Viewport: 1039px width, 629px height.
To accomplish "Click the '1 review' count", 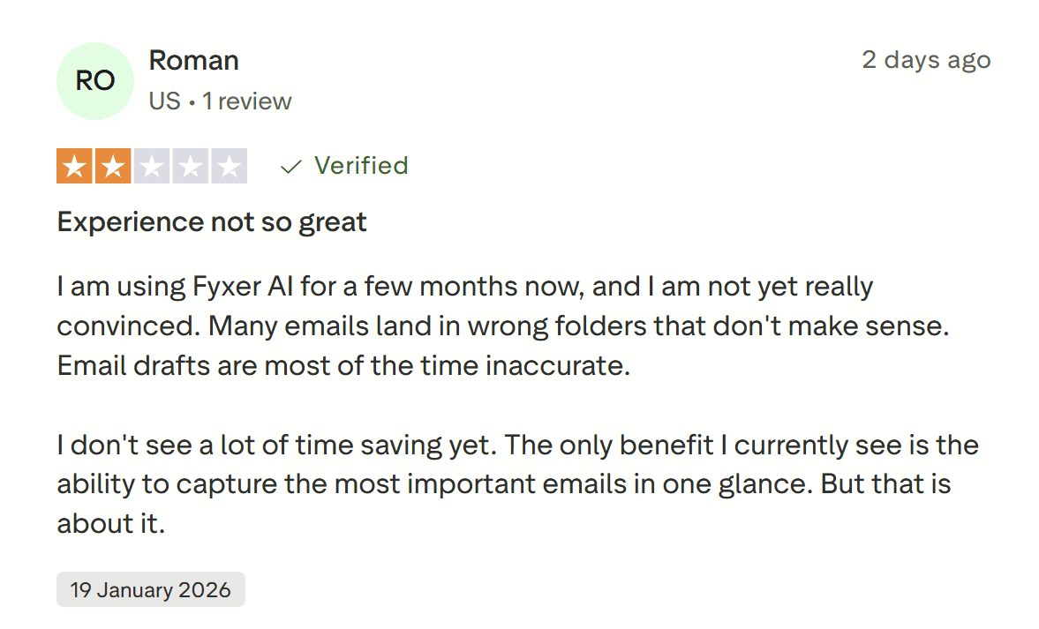I will (x=246, y=101).
